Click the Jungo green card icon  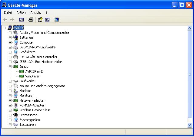point(16,67)
